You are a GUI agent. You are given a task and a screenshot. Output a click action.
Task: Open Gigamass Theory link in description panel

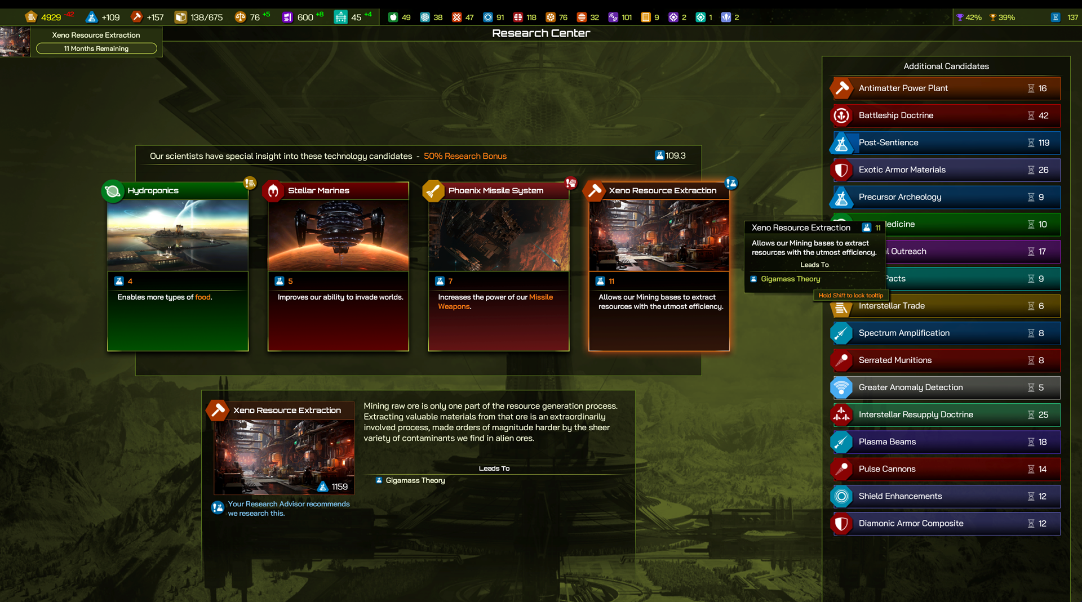coord(415,480)
